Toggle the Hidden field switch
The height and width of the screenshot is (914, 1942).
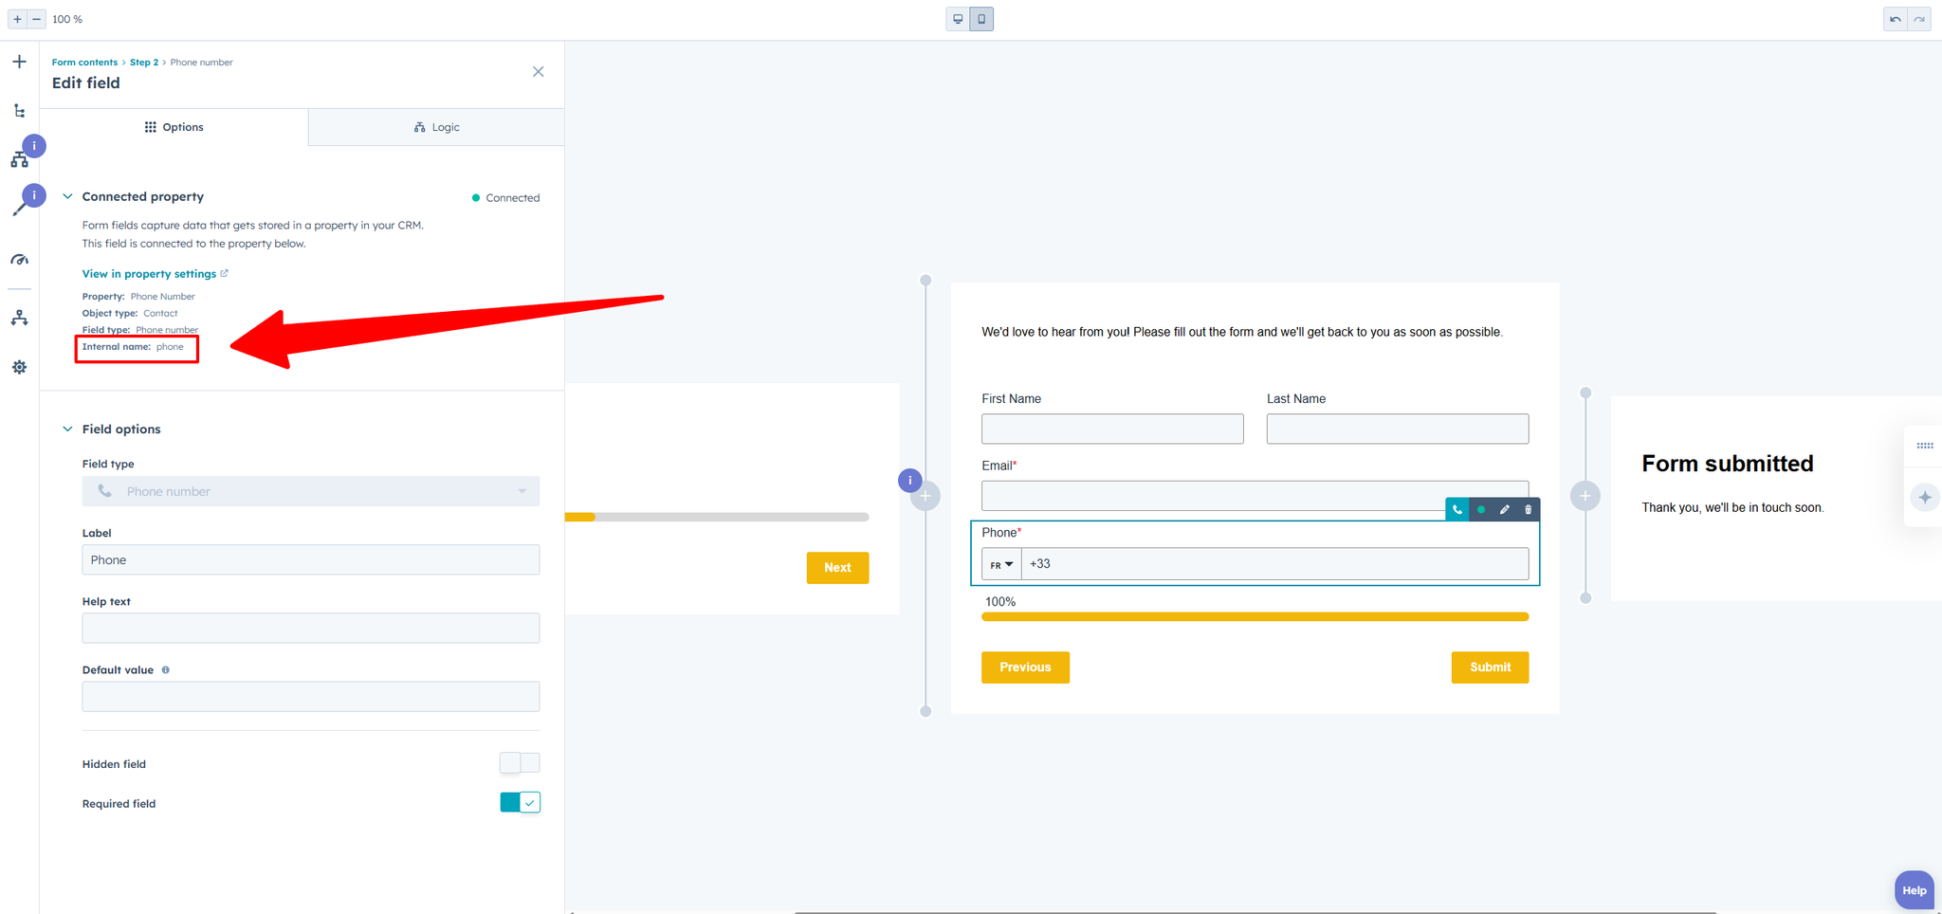(x=520, y=763)
